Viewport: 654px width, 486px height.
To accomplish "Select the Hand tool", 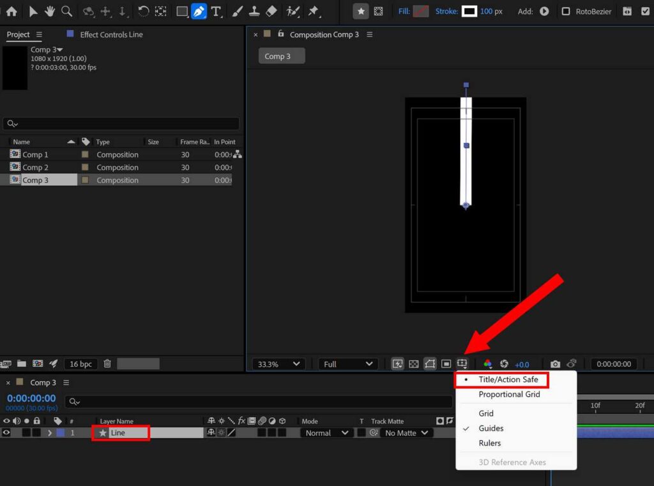I will coord(50,11).
